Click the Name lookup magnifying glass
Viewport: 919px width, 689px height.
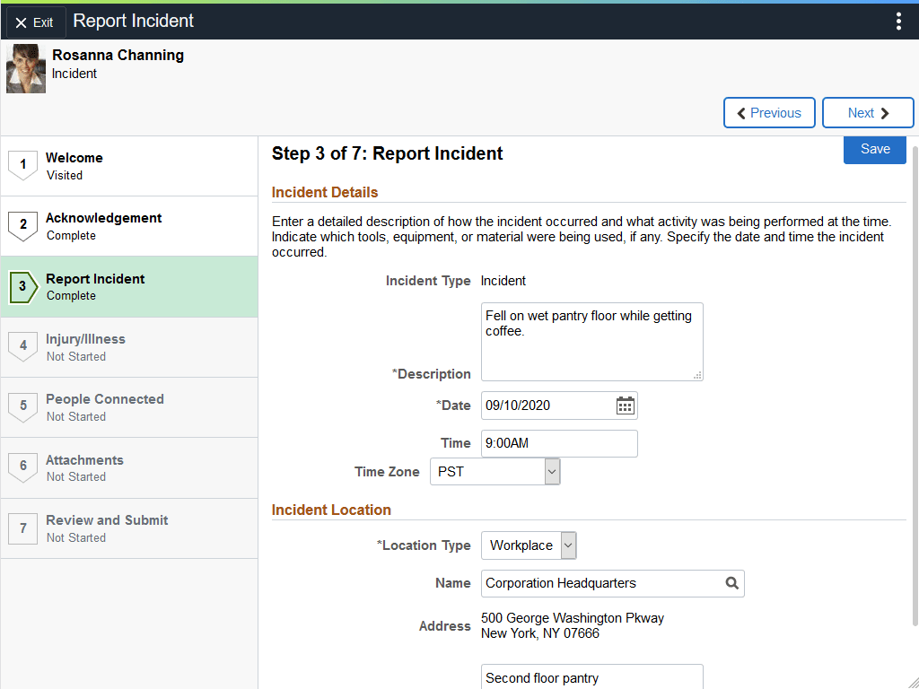pos(733,583)
